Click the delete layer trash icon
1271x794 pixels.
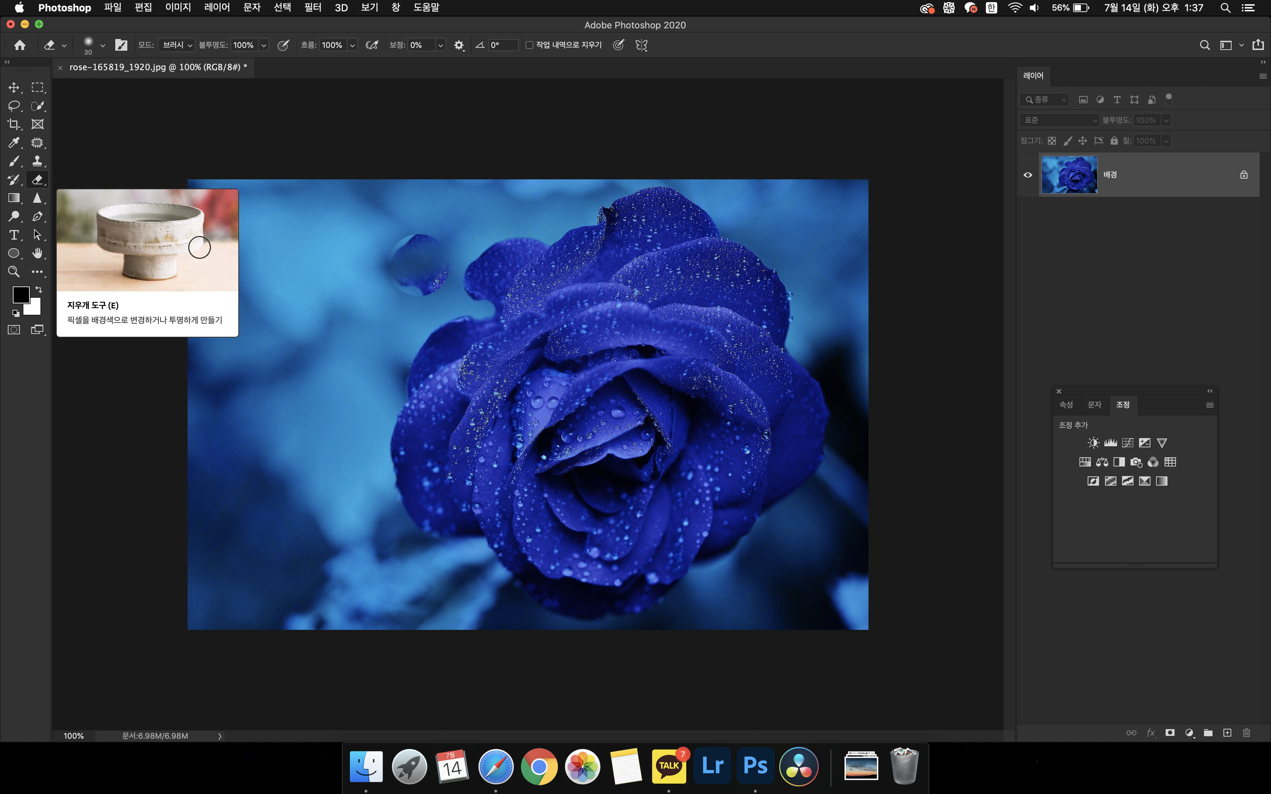click(x=1246, y=733)
